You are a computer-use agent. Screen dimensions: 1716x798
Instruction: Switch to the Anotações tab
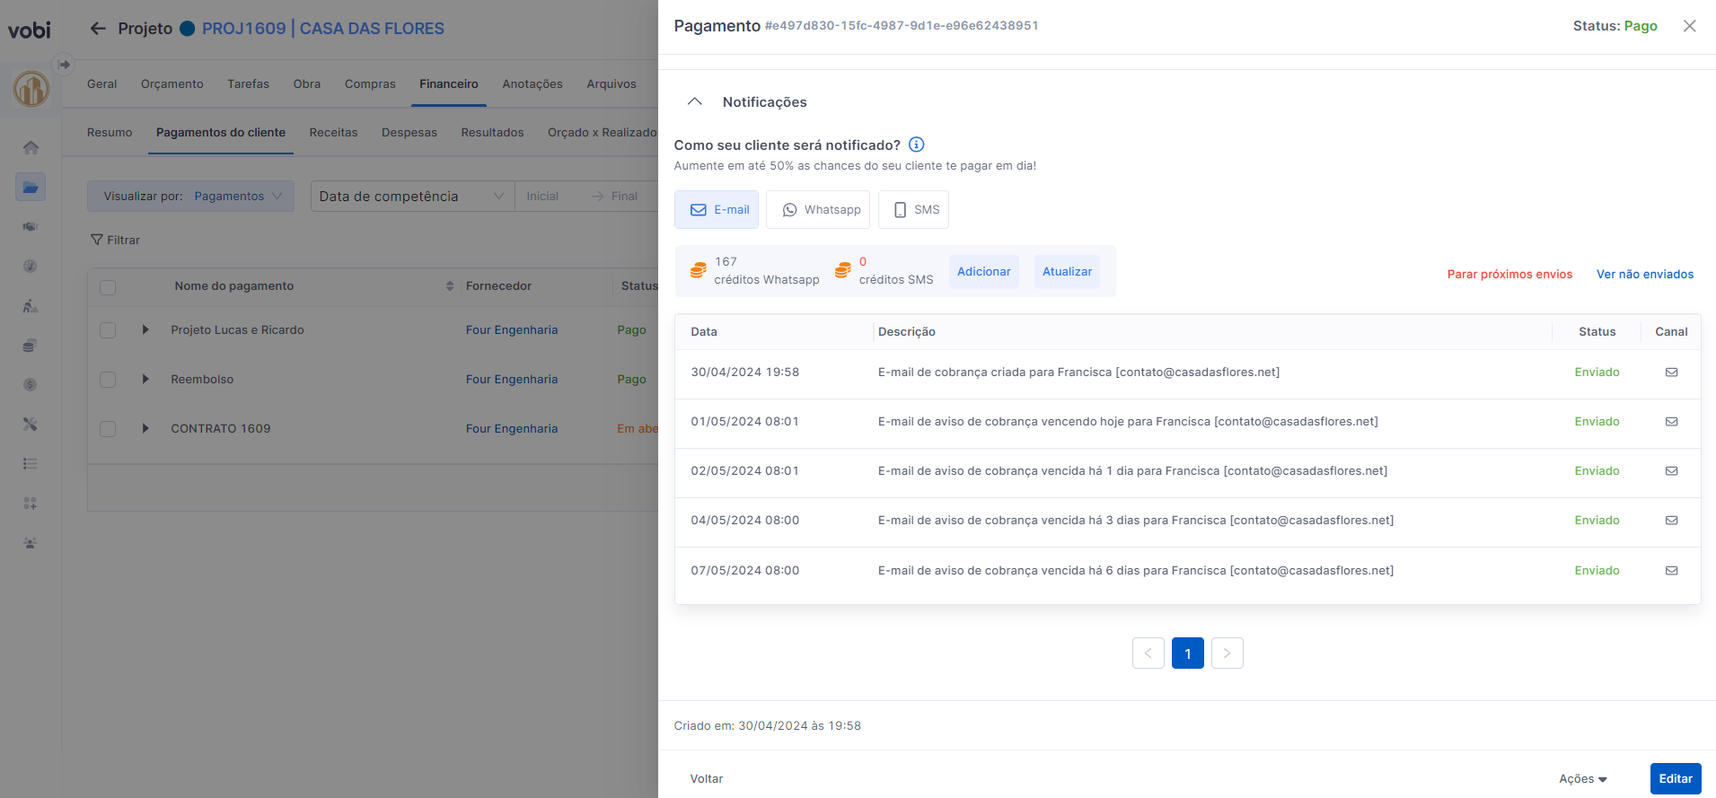coord(532,84)
